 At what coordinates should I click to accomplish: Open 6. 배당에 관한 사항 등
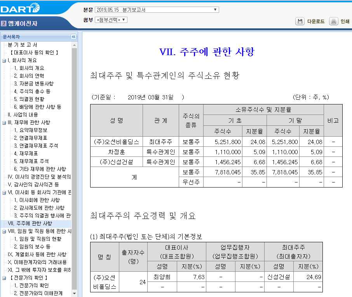pos(37,107)
